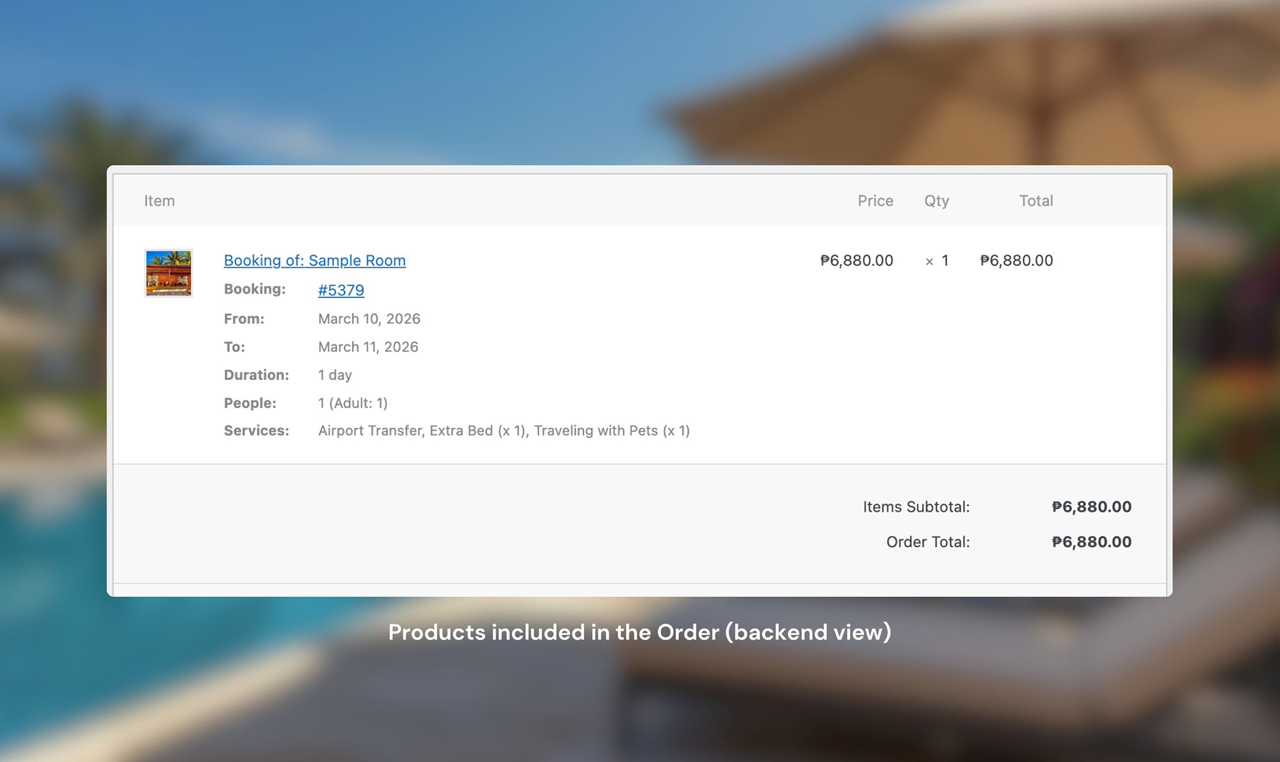This screenshot has height=762, width=1280.
Task: Click the To date March 11, 2026
Action: [x=368, y=347]
